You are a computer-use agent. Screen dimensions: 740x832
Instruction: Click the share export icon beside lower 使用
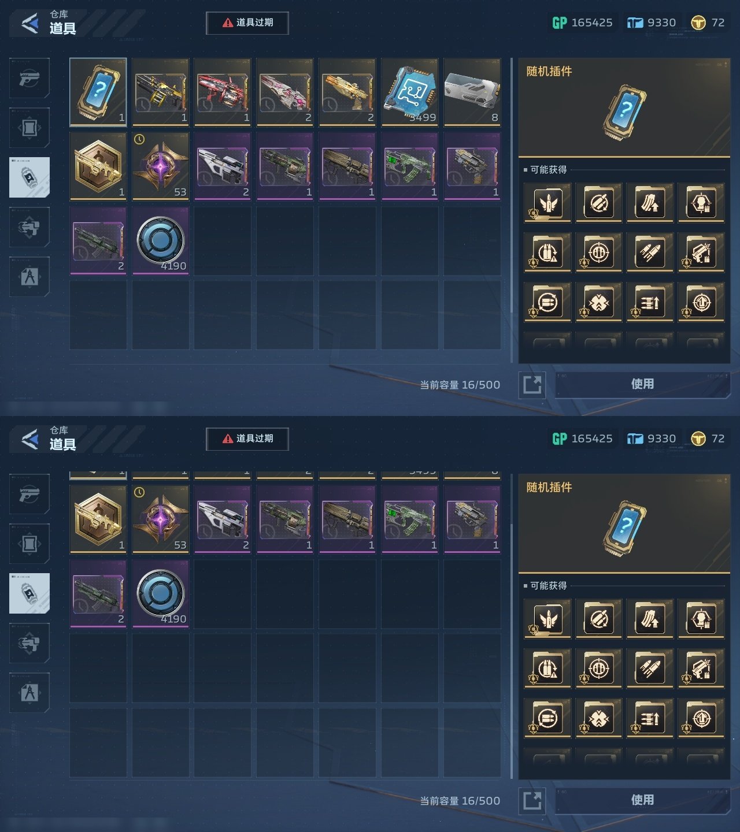coord(532,800)
